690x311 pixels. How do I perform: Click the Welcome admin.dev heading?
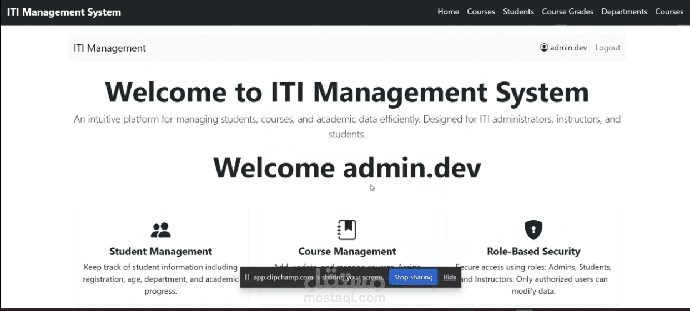click(x=347, y=167)
